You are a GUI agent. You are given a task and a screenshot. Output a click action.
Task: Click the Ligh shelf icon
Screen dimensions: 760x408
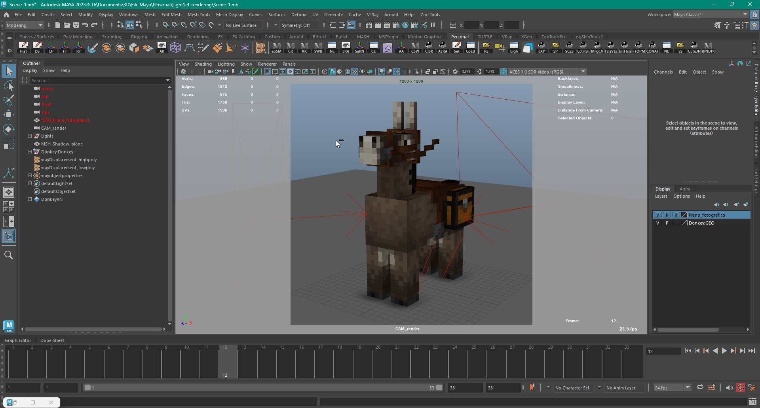point(514,47)
